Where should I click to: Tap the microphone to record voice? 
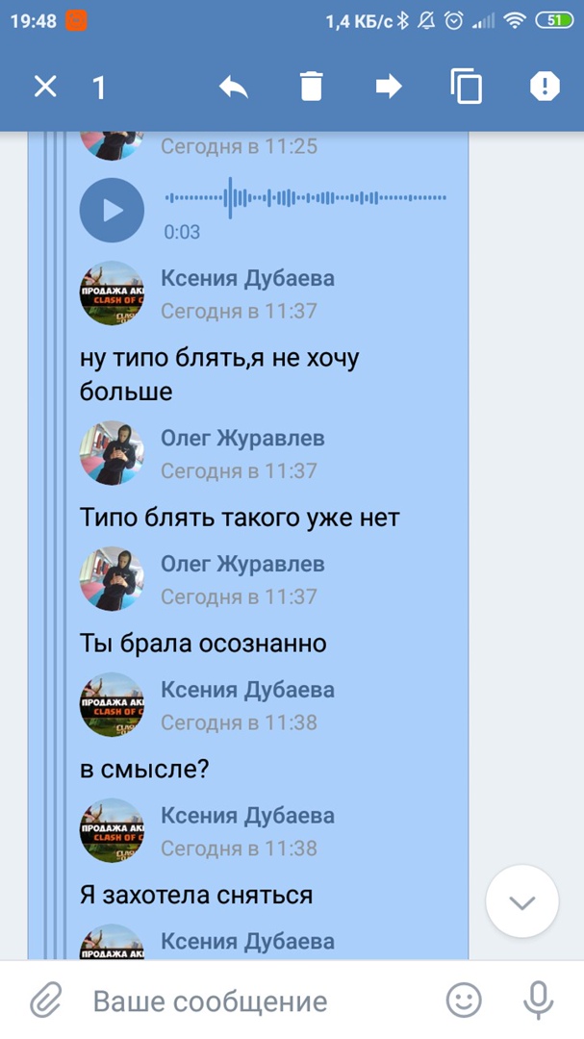[538, 1001]
